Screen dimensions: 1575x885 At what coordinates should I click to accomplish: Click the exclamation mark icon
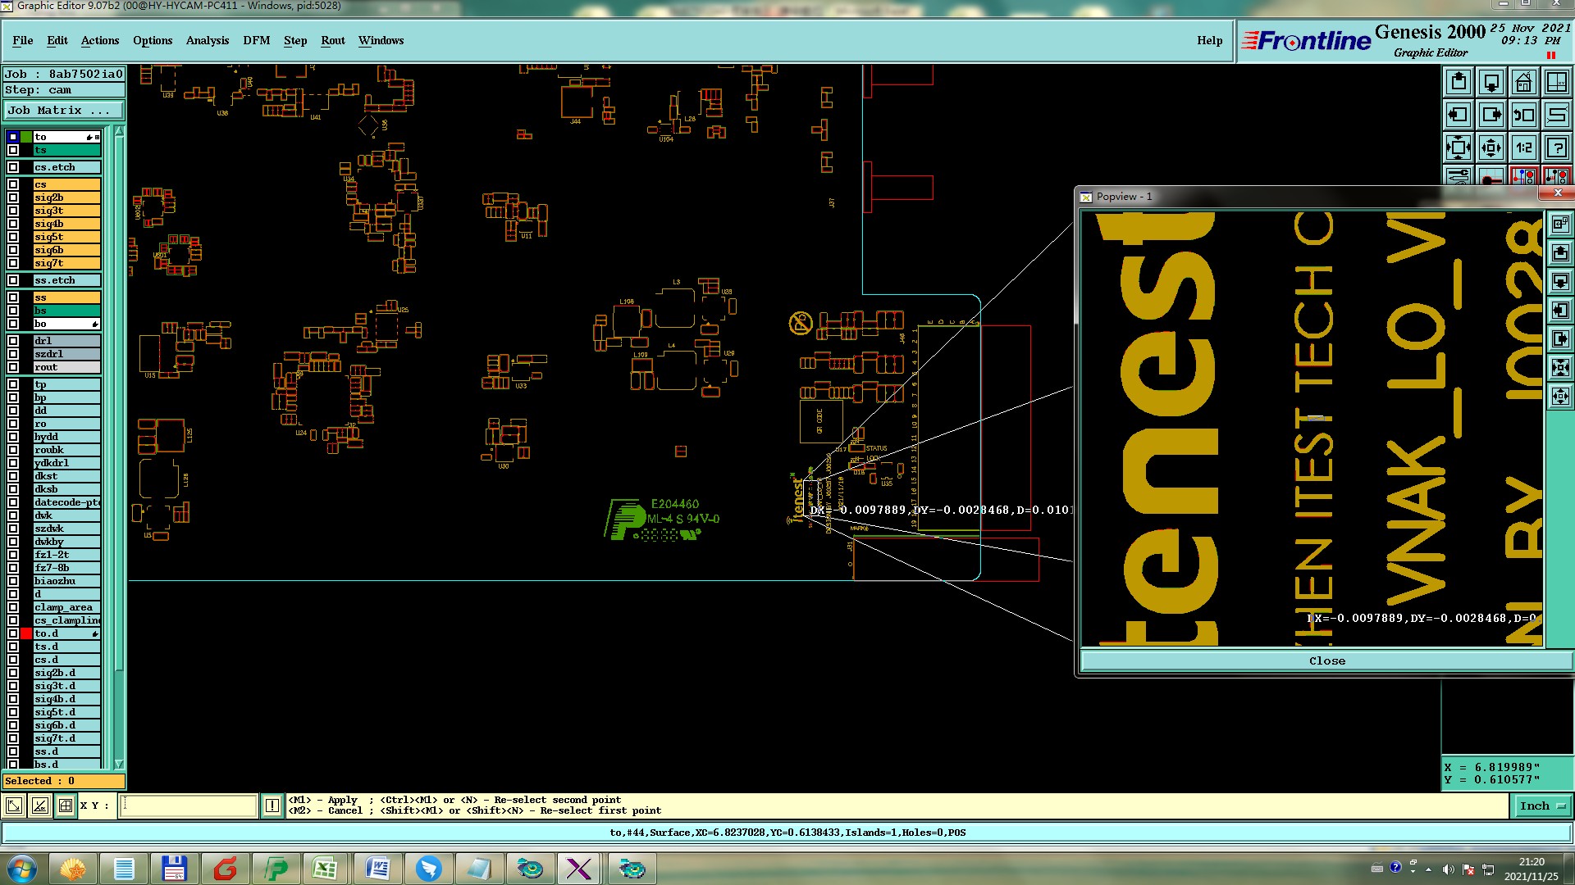[272, 806]
